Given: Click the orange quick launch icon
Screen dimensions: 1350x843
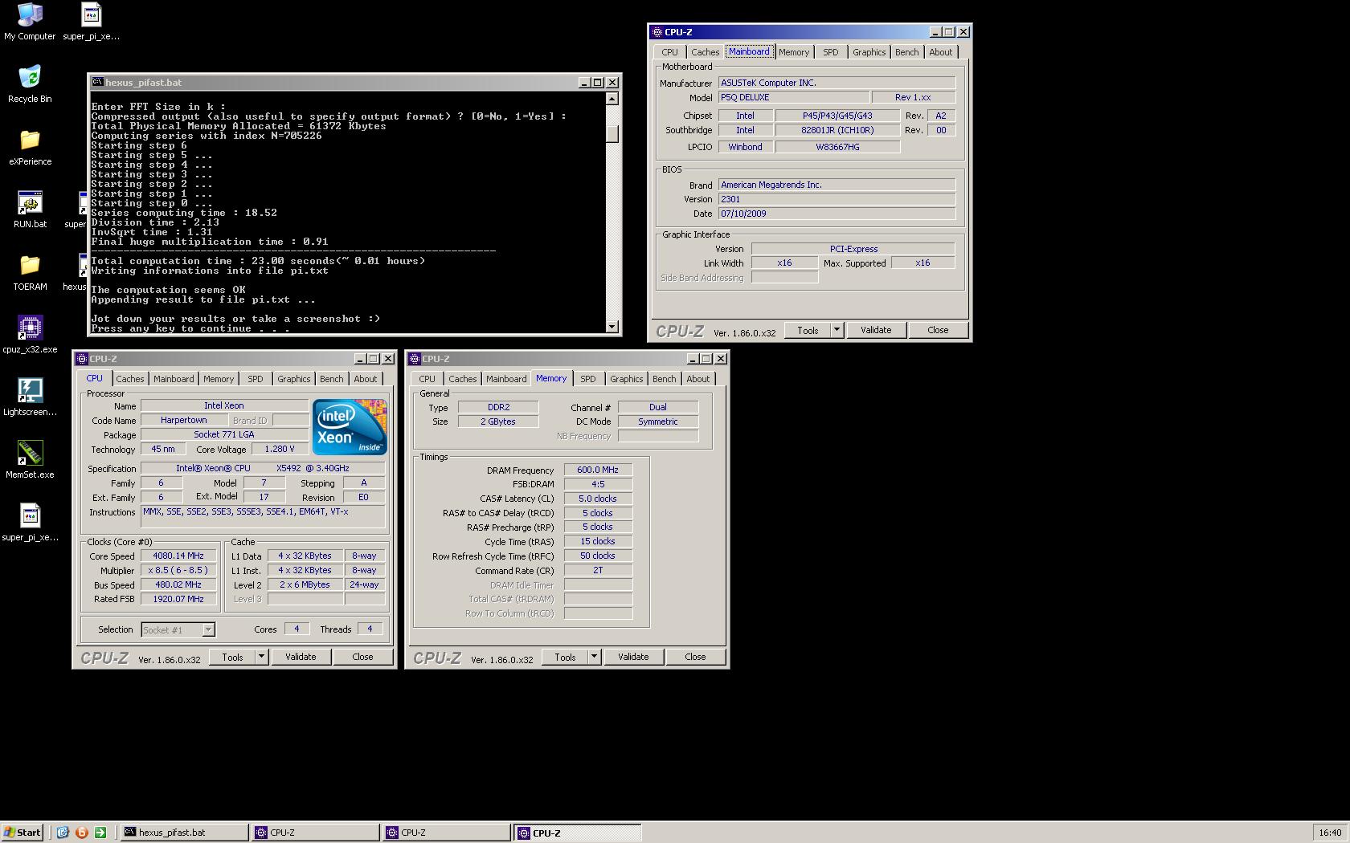Looking at the screenshot, I should click(81, 833).
